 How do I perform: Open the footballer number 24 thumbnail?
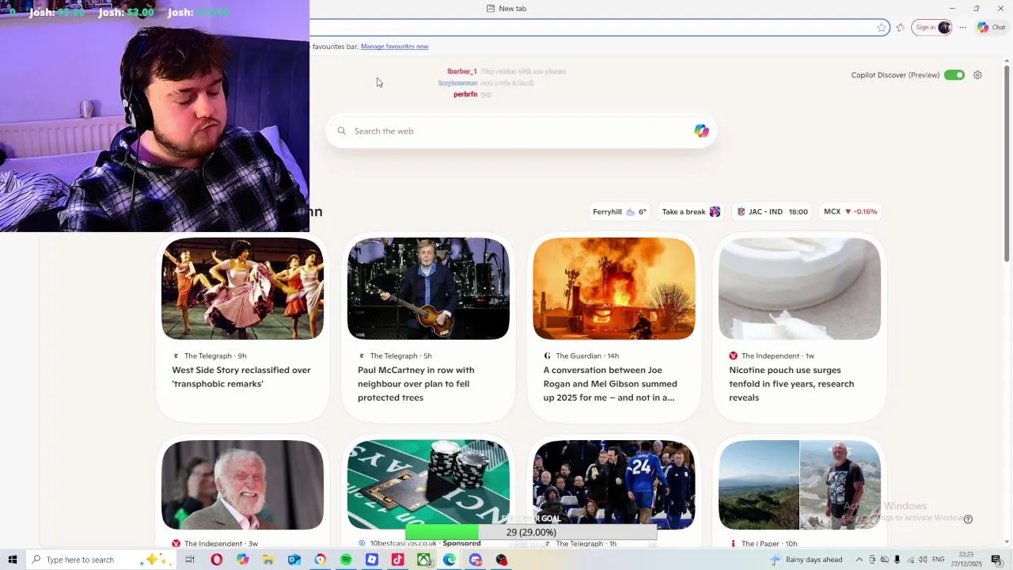614,485
